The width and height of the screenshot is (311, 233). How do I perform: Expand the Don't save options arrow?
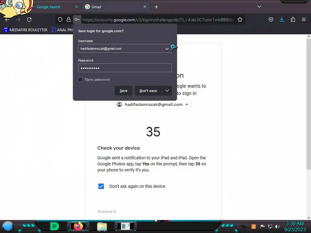click(167, 91)
